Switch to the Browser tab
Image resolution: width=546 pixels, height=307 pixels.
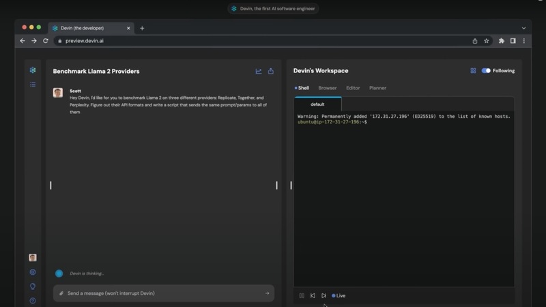pos(328,88)
